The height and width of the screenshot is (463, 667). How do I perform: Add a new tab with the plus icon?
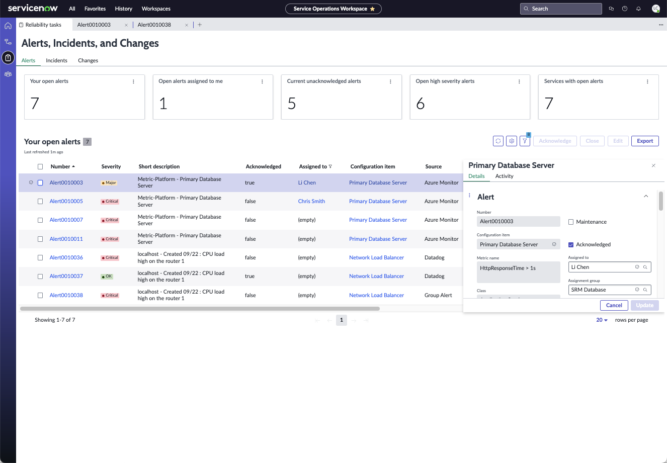pos(200,25)
